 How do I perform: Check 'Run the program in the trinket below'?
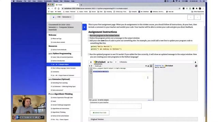coord(89,35)
